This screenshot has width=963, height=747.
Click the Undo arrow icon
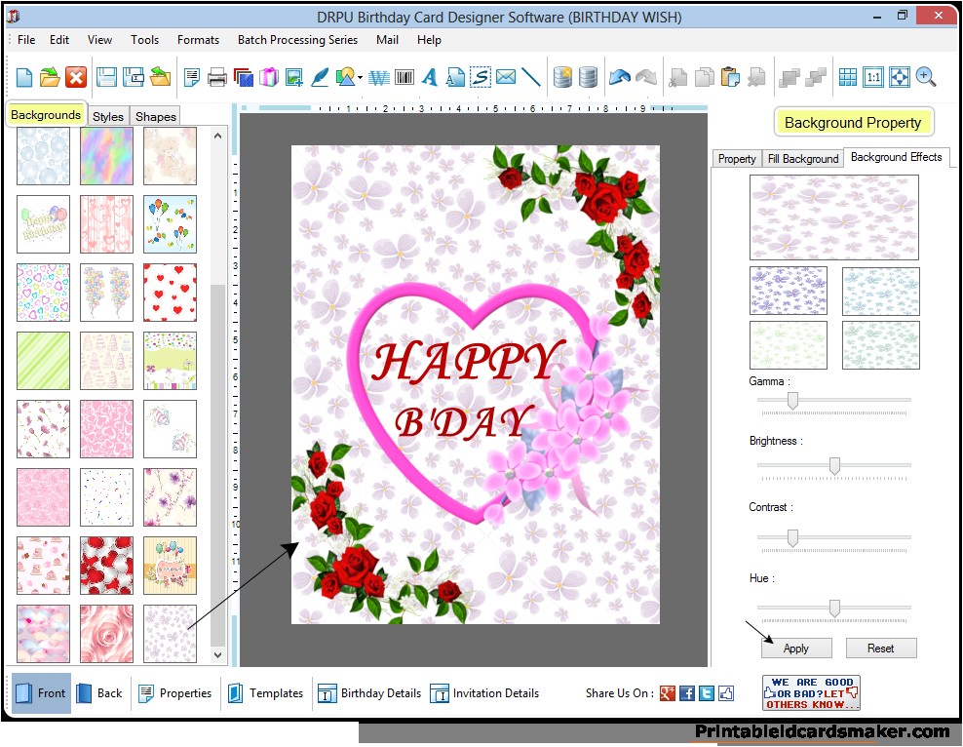(620, 76)
